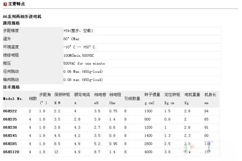This screenshot has height=161, width=242.
Task: Click the 转子惯量 column header
Action: (152, 95)
